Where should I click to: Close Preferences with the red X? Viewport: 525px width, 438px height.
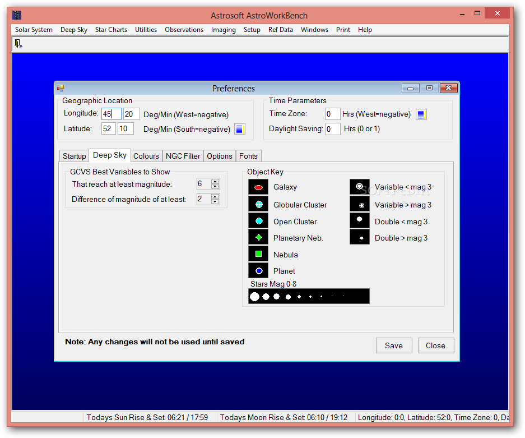(449, 88)
